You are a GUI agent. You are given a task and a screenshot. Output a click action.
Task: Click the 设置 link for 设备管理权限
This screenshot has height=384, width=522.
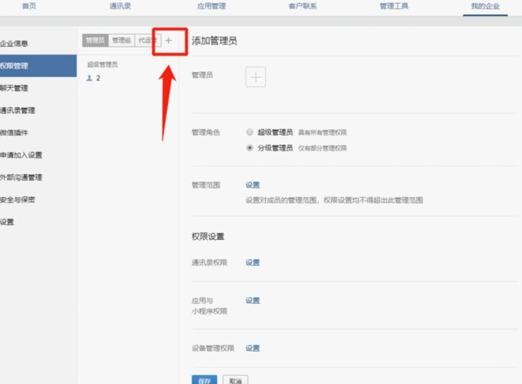click(x=253, y=348)
